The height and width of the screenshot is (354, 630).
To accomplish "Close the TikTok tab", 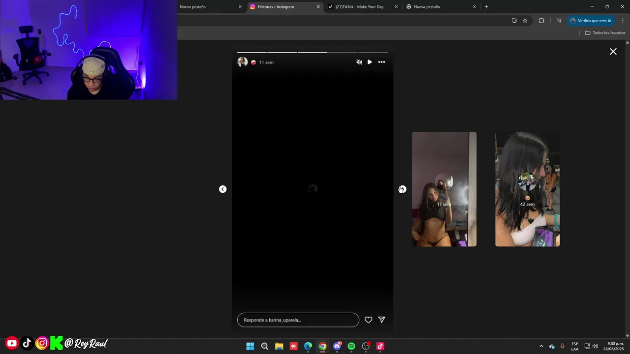I will tap(396, 7).
